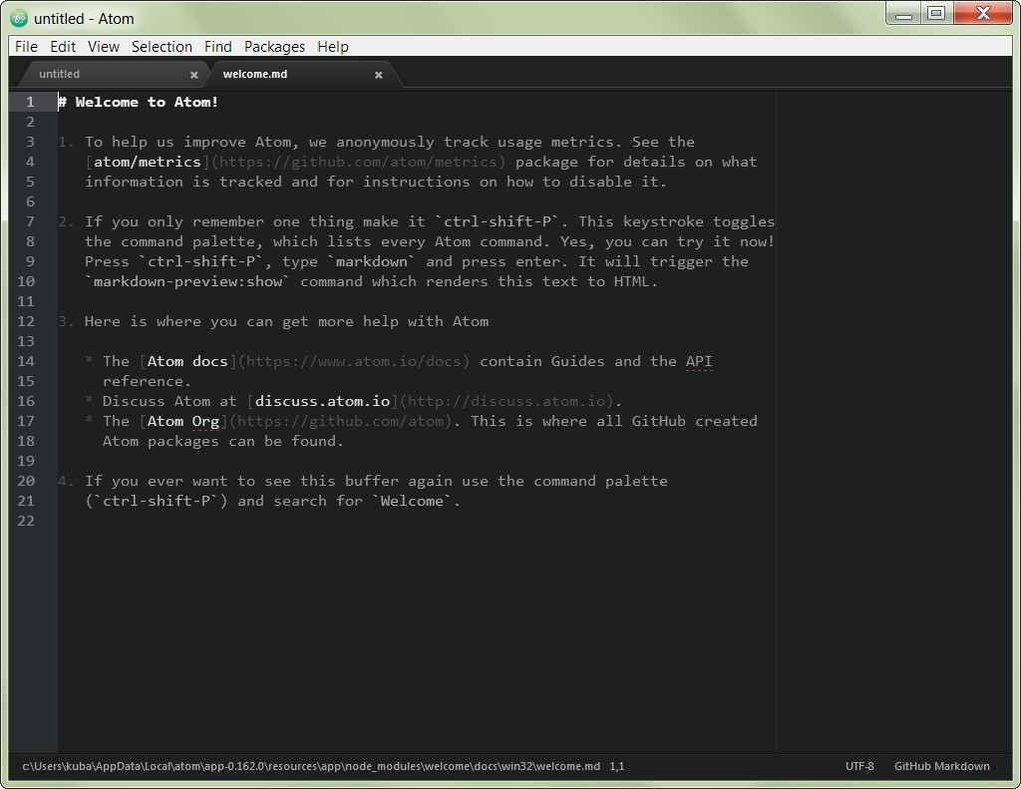Click the word 'Welcome' on line 21
The height and width of the screenshot is (789, 1021).
pos(412,501)
